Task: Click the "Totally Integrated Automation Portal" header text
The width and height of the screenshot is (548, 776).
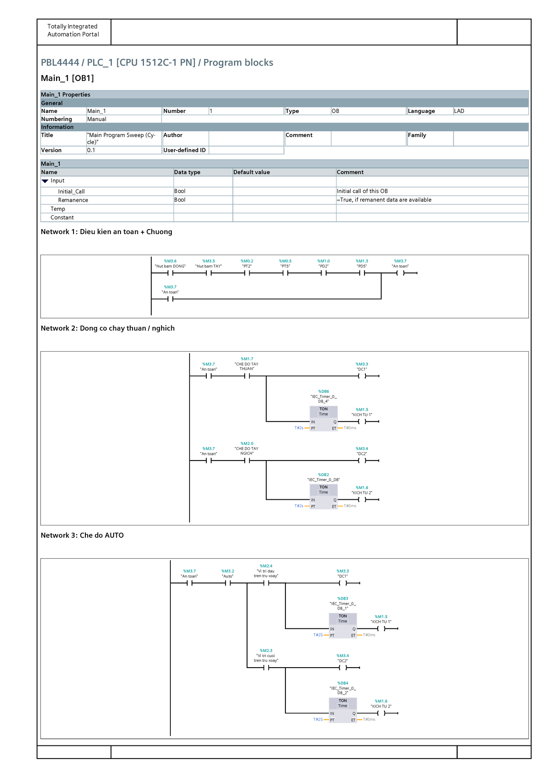Action: tap(73, 30)
